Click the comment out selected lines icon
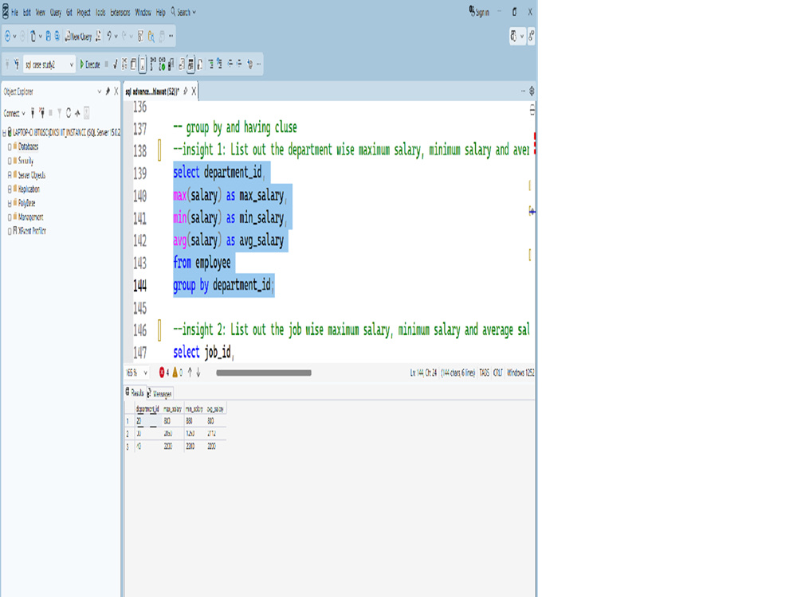797x597 pixels. (210, 64)
